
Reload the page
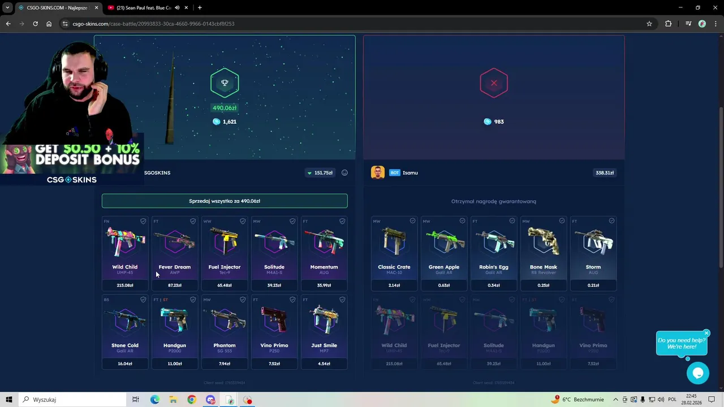coord(35,24)
